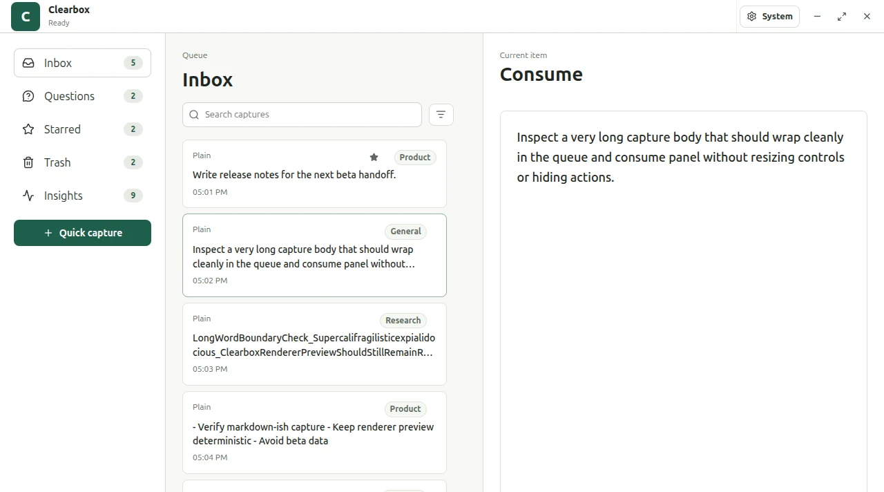The width and height of the screenshot is (884, 492).
Task: Open the Verify markdown-ish capture card
Action: click(x=314, y=433)
